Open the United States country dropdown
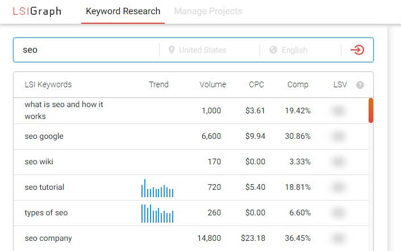This screenshot has height=251, width=401. click(x=202, y=50)
